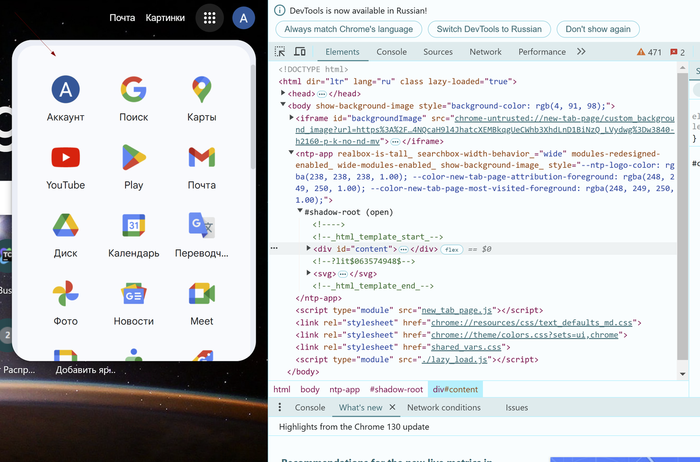This screenshot has width=700, height=462.
Task: Open the Почта link in the page header
Action: tap(122, 18)
